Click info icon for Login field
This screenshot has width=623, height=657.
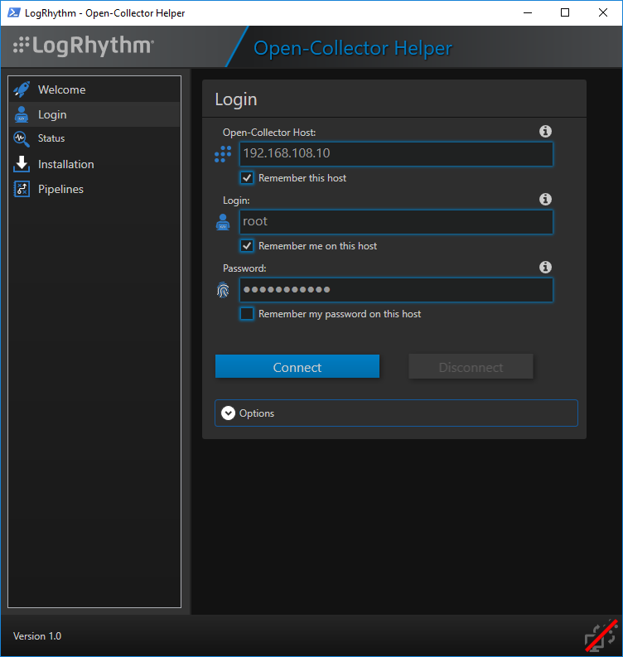(x=545, y=199)
